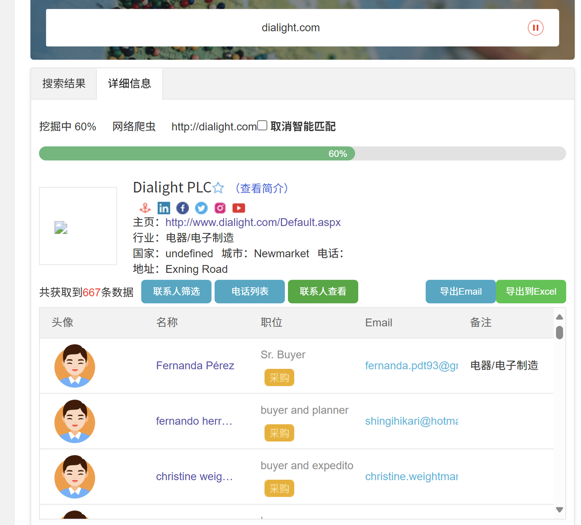Click the 联系人查看 button
Viewport: 581px width, 525px height.
(323, 291)
